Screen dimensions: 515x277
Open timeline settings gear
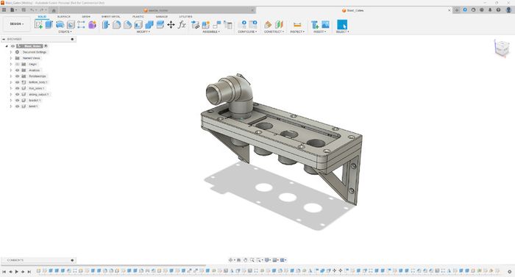[x=509, y=271]
